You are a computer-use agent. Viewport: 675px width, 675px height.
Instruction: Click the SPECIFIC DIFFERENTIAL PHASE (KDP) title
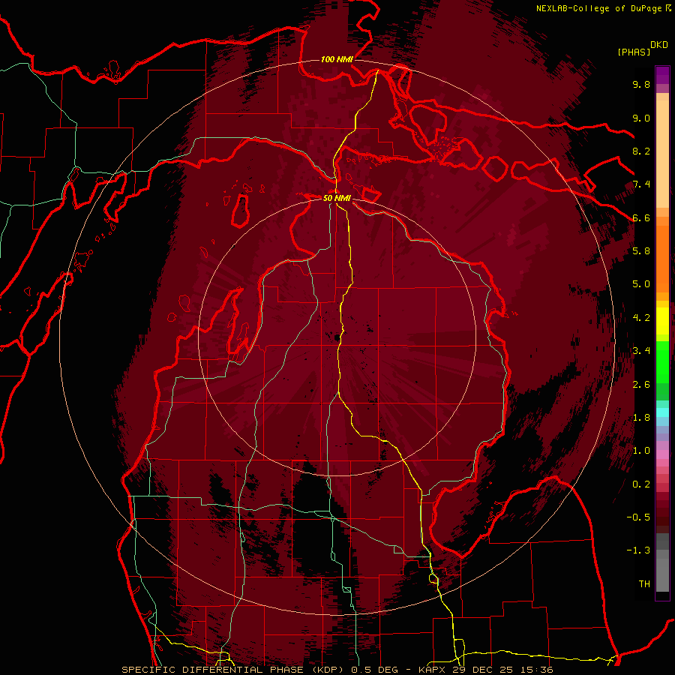point(234,670)
